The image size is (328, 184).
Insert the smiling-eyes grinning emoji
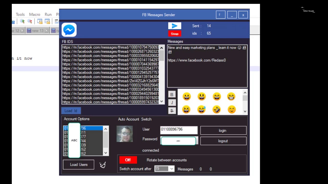(x=217, y=97)
